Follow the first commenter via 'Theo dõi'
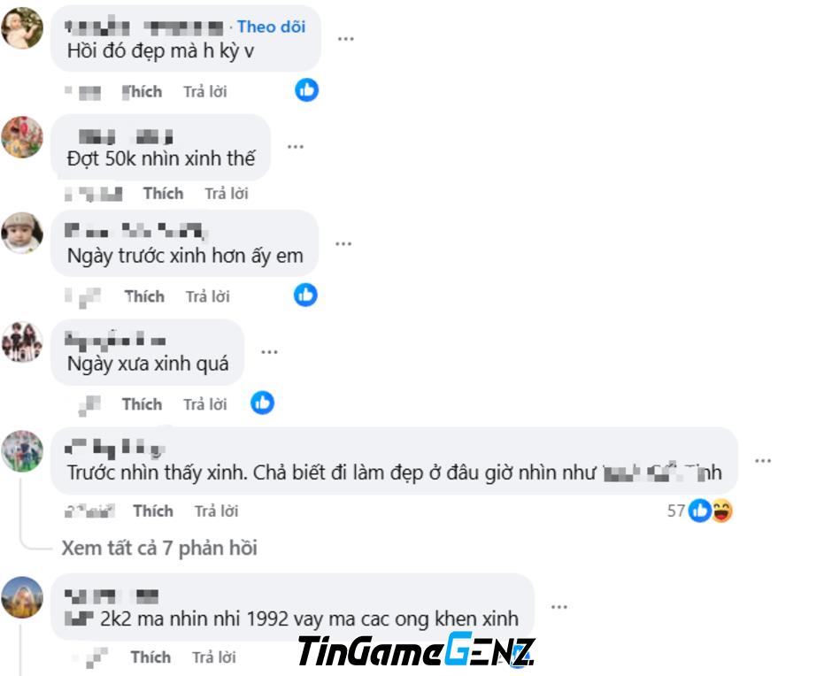832x676 pixels. point(271,27)
